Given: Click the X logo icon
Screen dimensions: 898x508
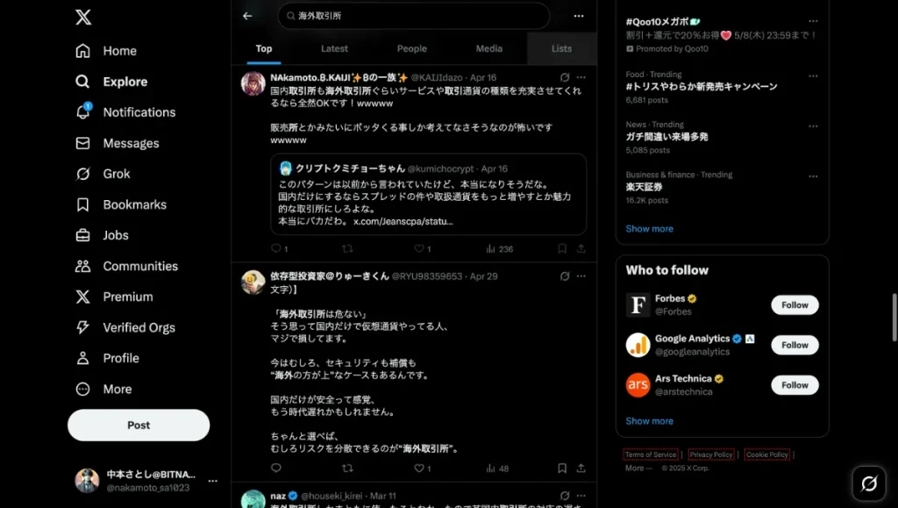Looking at the screenshot, I should (83, 18).
